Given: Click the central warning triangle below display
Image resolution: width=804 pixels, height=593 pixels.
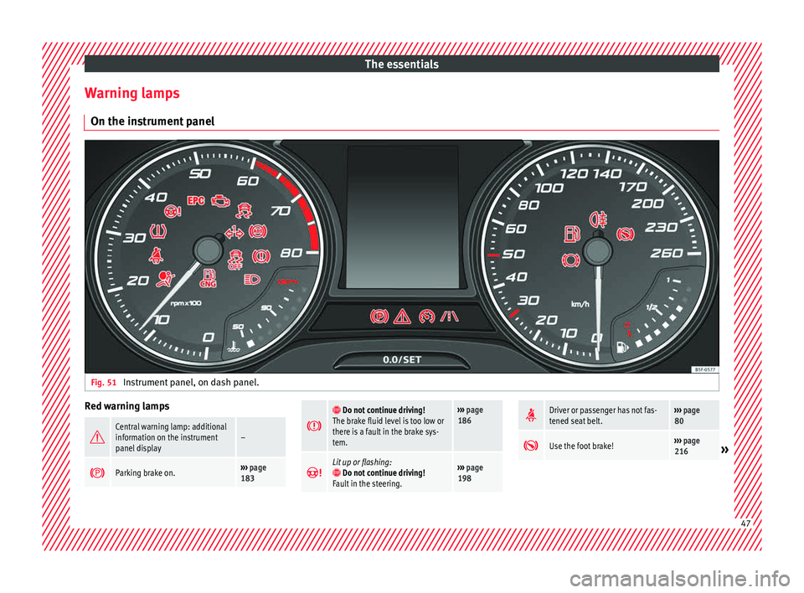Looking at the screenshot, I should [x=402, y=317].
